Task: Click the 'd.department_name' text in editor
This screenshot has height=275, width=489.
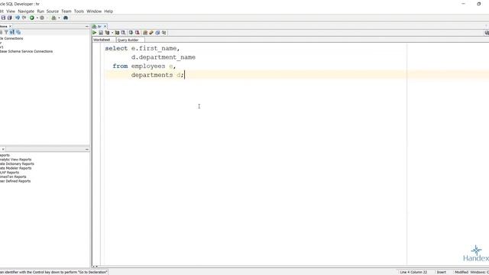Action: pos(163,57)
